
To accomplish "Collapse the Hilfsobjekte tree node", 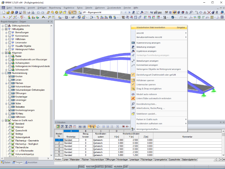I will 3,29.
